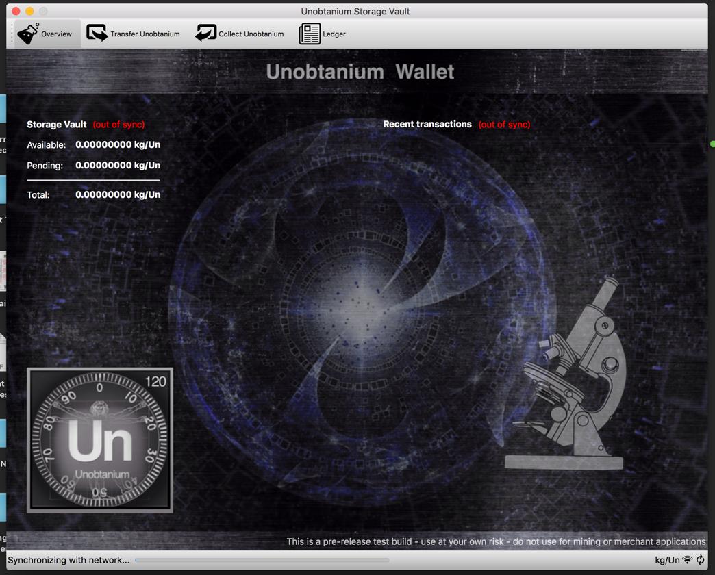Image resolution: width=715 pixels, height=575 pixels.
Task: Switch to the "Ledger" text label
Action: pos(334,34)
